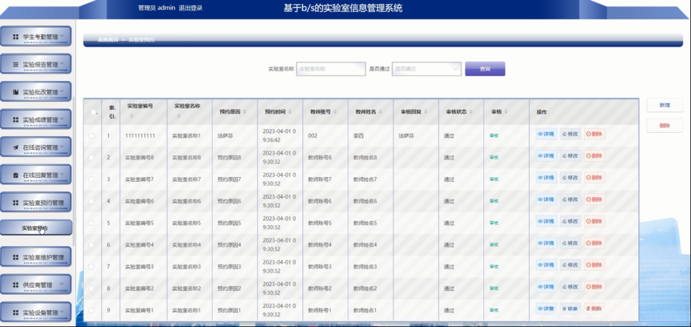Open the 实验室维护管理 menu

click(36, 257)
